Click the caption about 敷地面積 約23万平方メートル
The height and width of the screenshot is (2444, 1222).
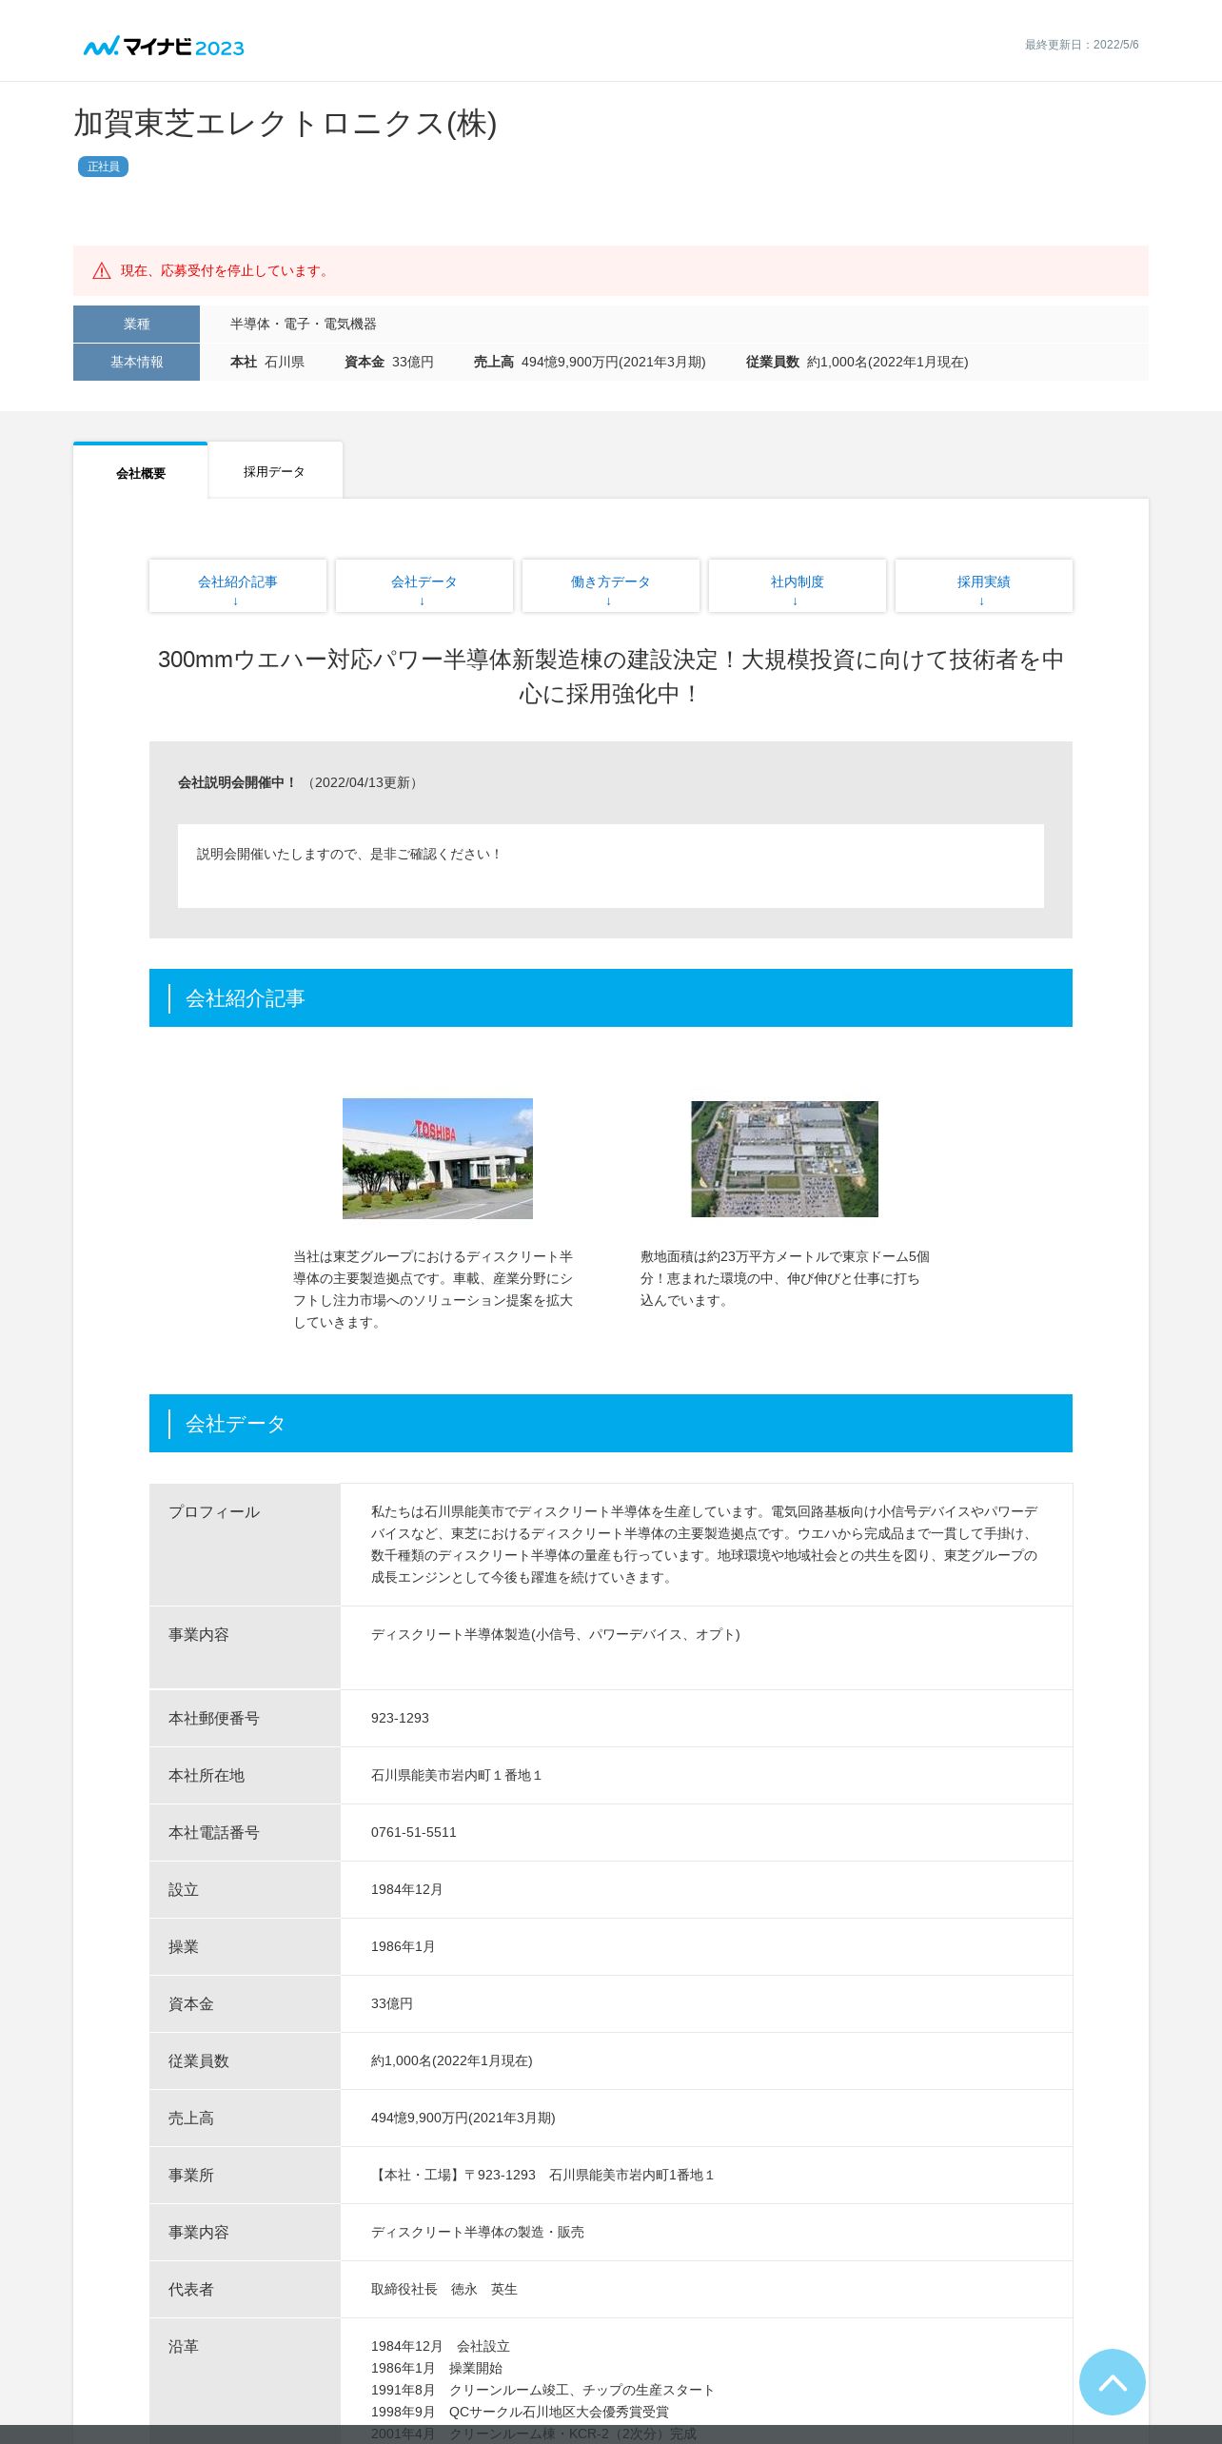[784, 1278]
